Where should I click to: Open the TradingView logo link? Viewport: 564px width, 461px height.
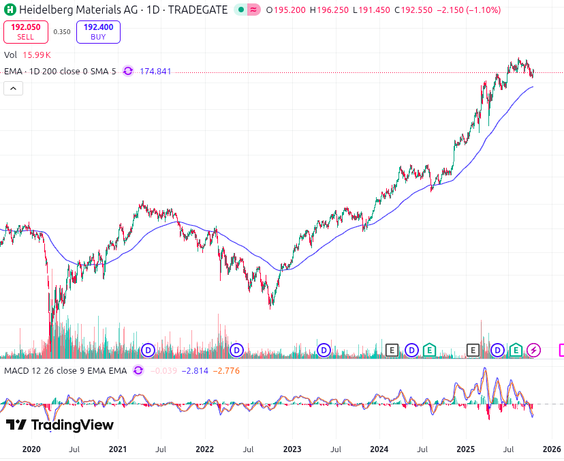60,425
